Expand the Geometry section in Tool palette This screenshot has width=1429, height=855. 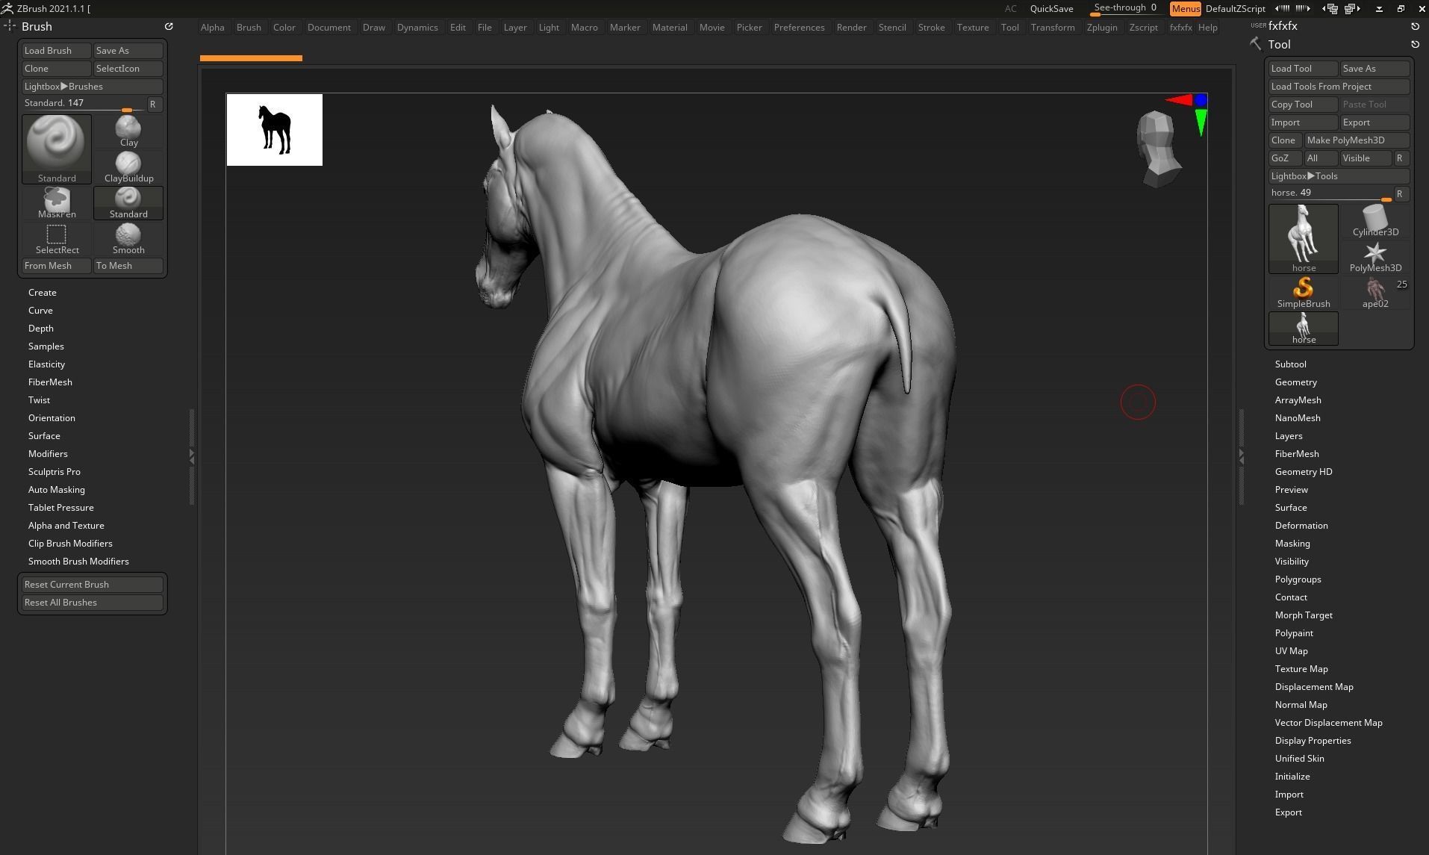coord(1296,382)
